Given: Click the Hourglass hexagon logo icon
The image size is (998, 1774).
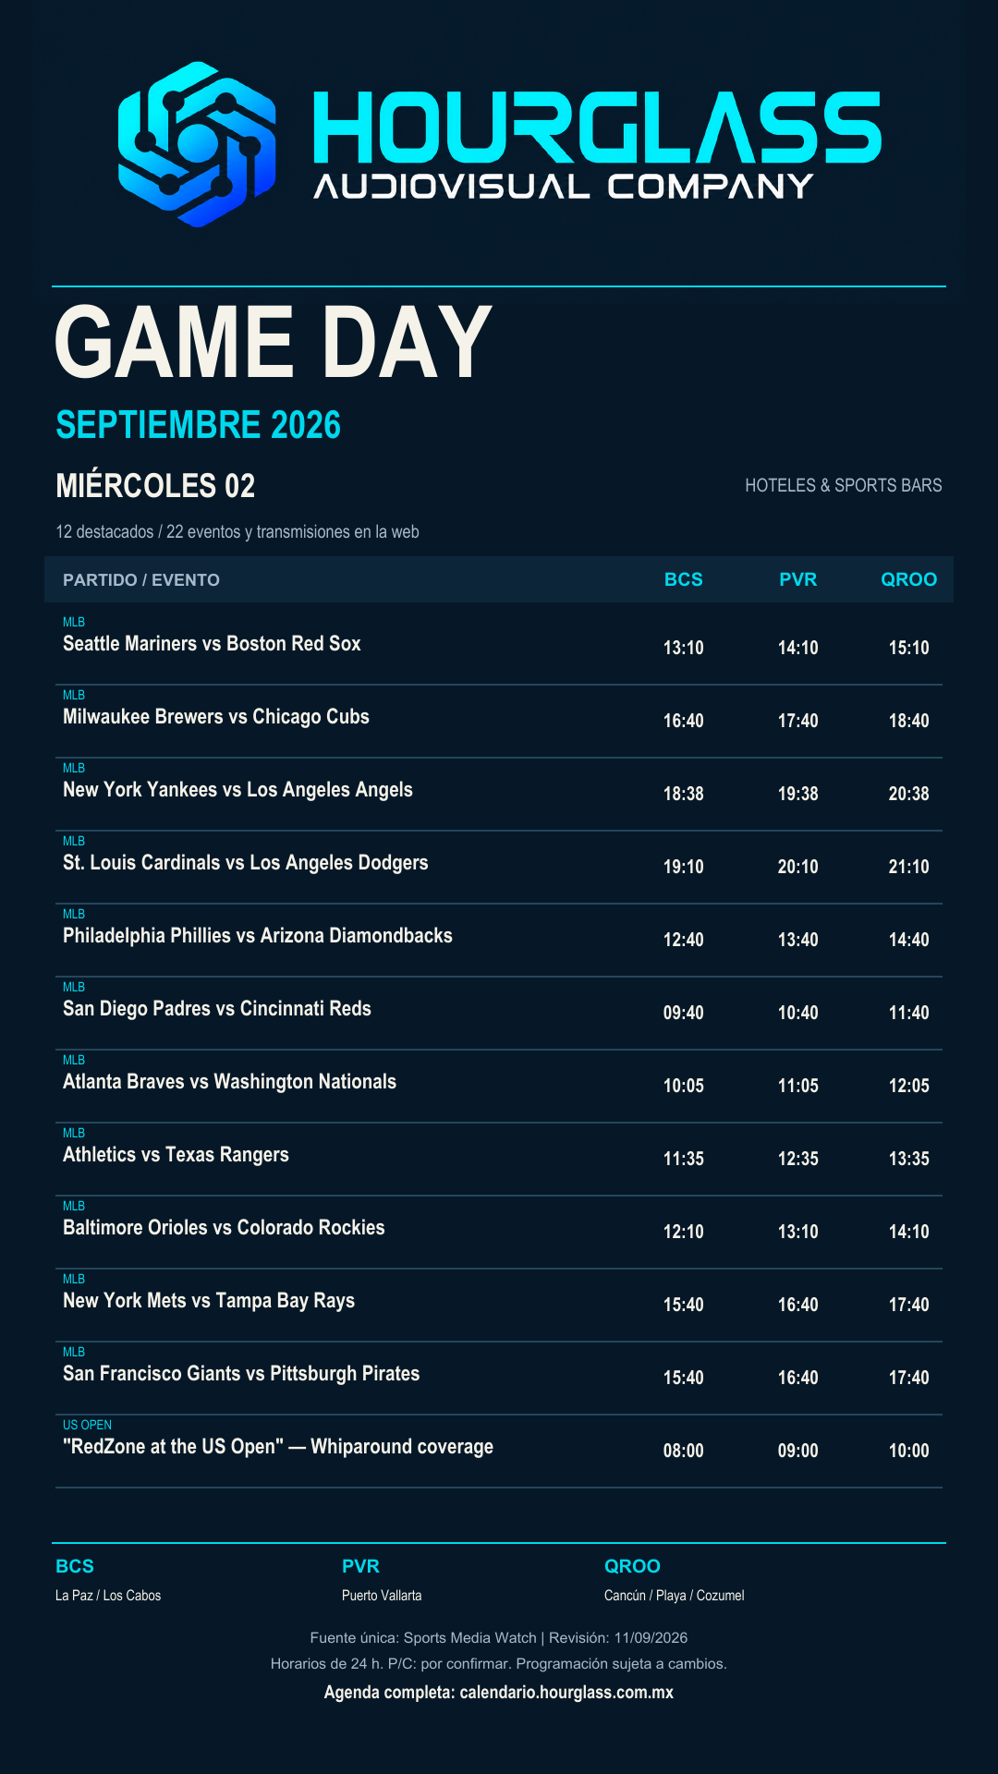Looking at the screenshot, I should click(197, 144).
